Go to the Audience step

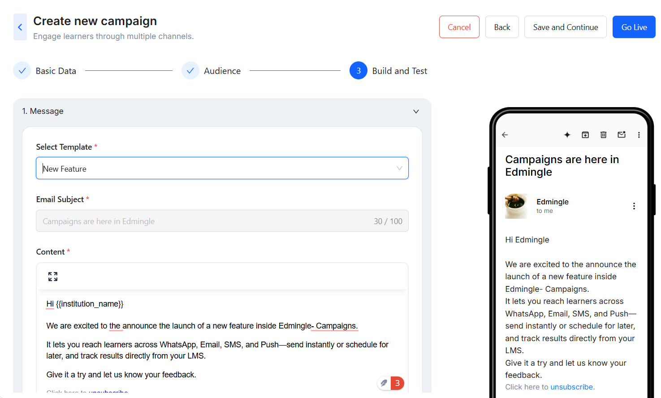pyautogui.click(x=222, y=71)
